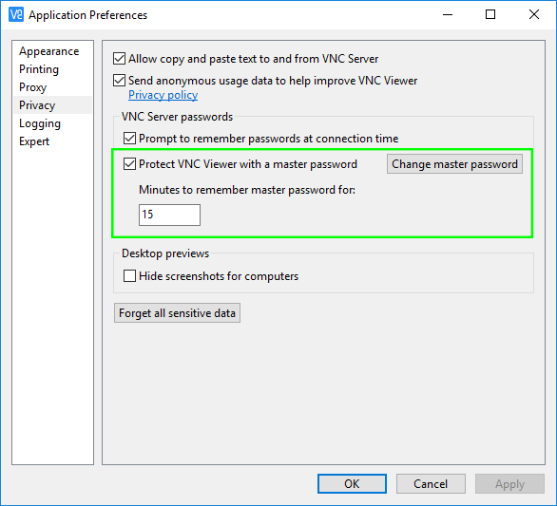The image size is (557, 506).
Task: Uncheck Allow copy and paste text option
Action: pos(120,59)
